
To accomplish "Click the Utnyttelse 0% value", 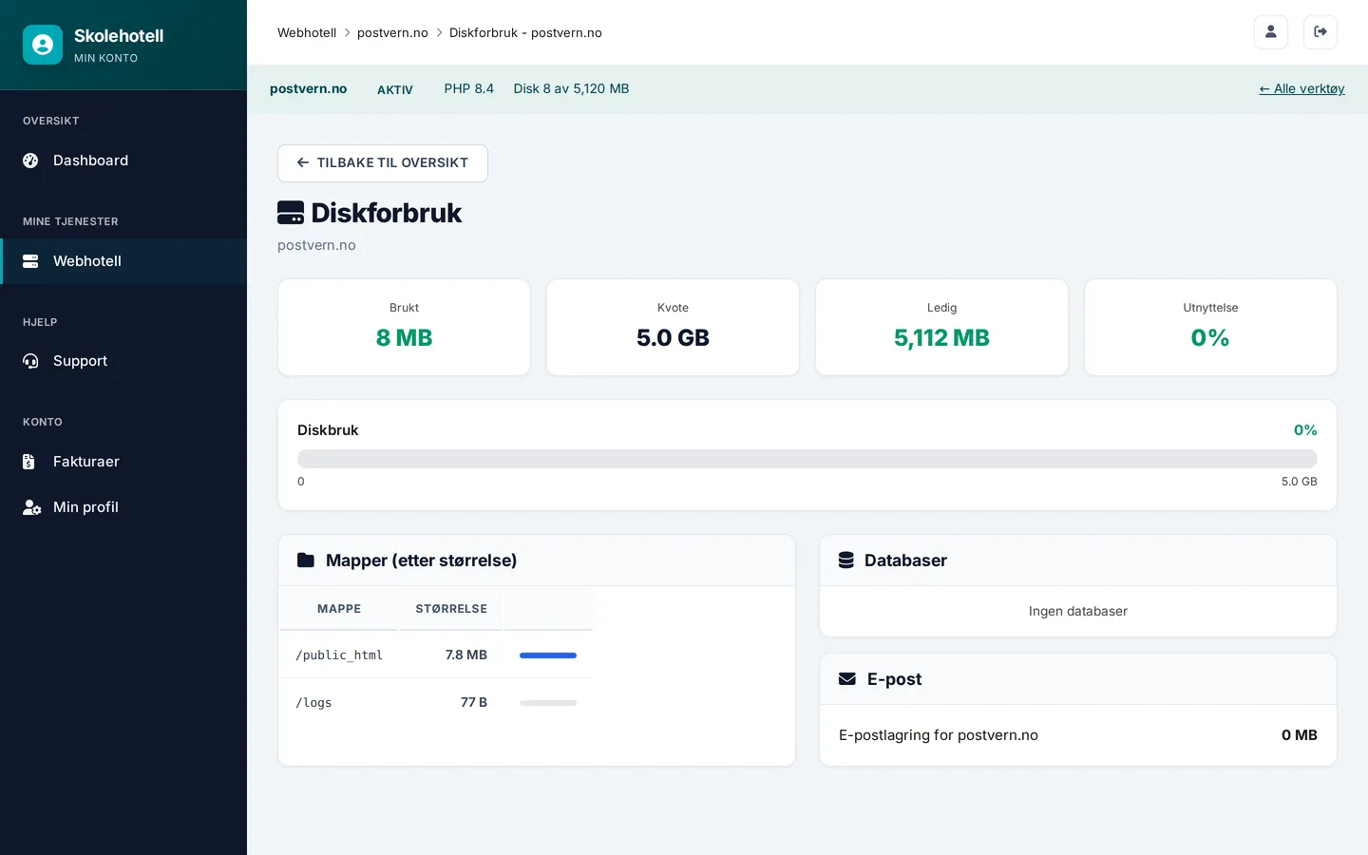I will tap(1210, 338).
